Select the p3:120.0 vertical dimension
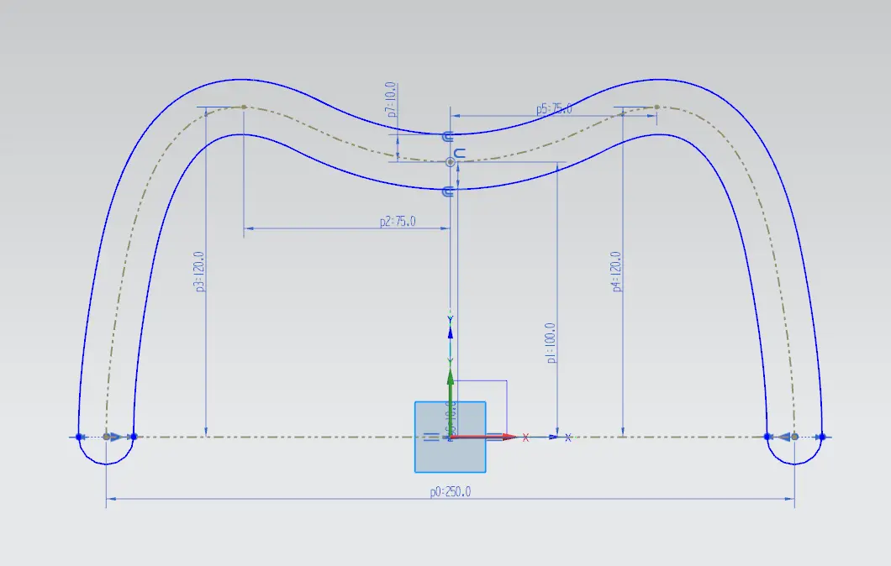 click(199, 272)
